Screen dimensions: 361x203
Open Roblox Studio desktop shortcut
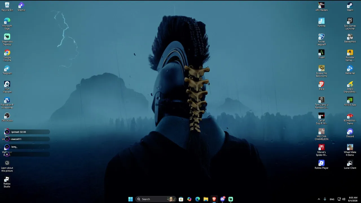pyautogui.click(x=7, y=182)
